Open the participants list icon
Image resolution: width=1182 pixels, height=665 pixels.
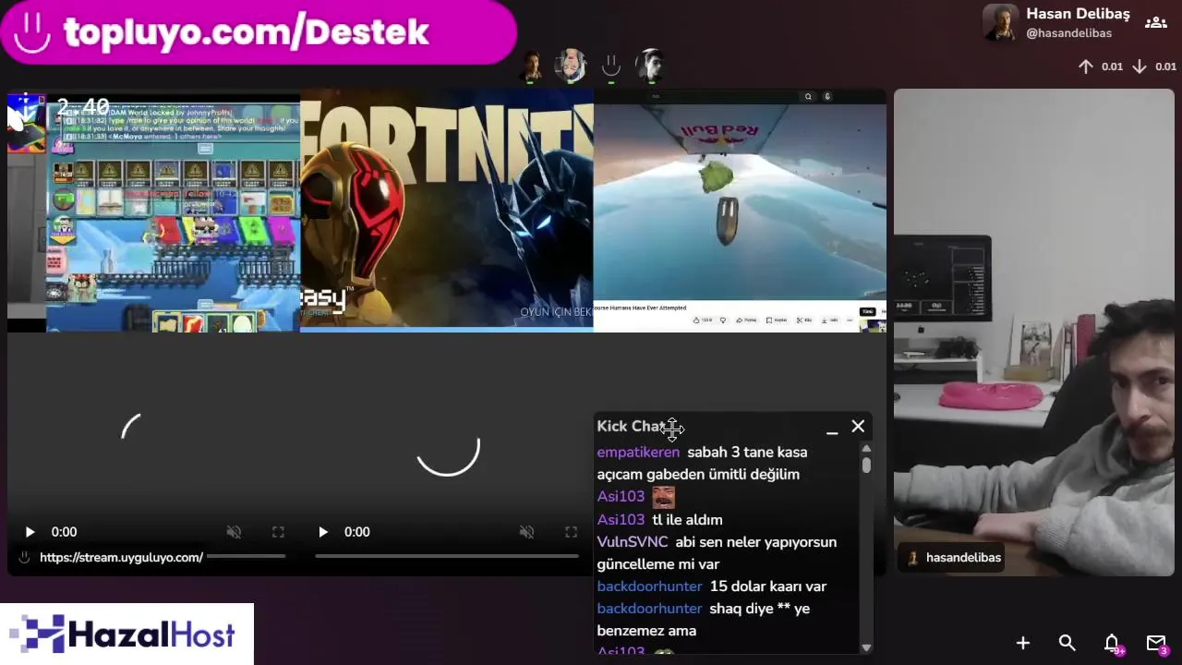tap(1155, 23)
